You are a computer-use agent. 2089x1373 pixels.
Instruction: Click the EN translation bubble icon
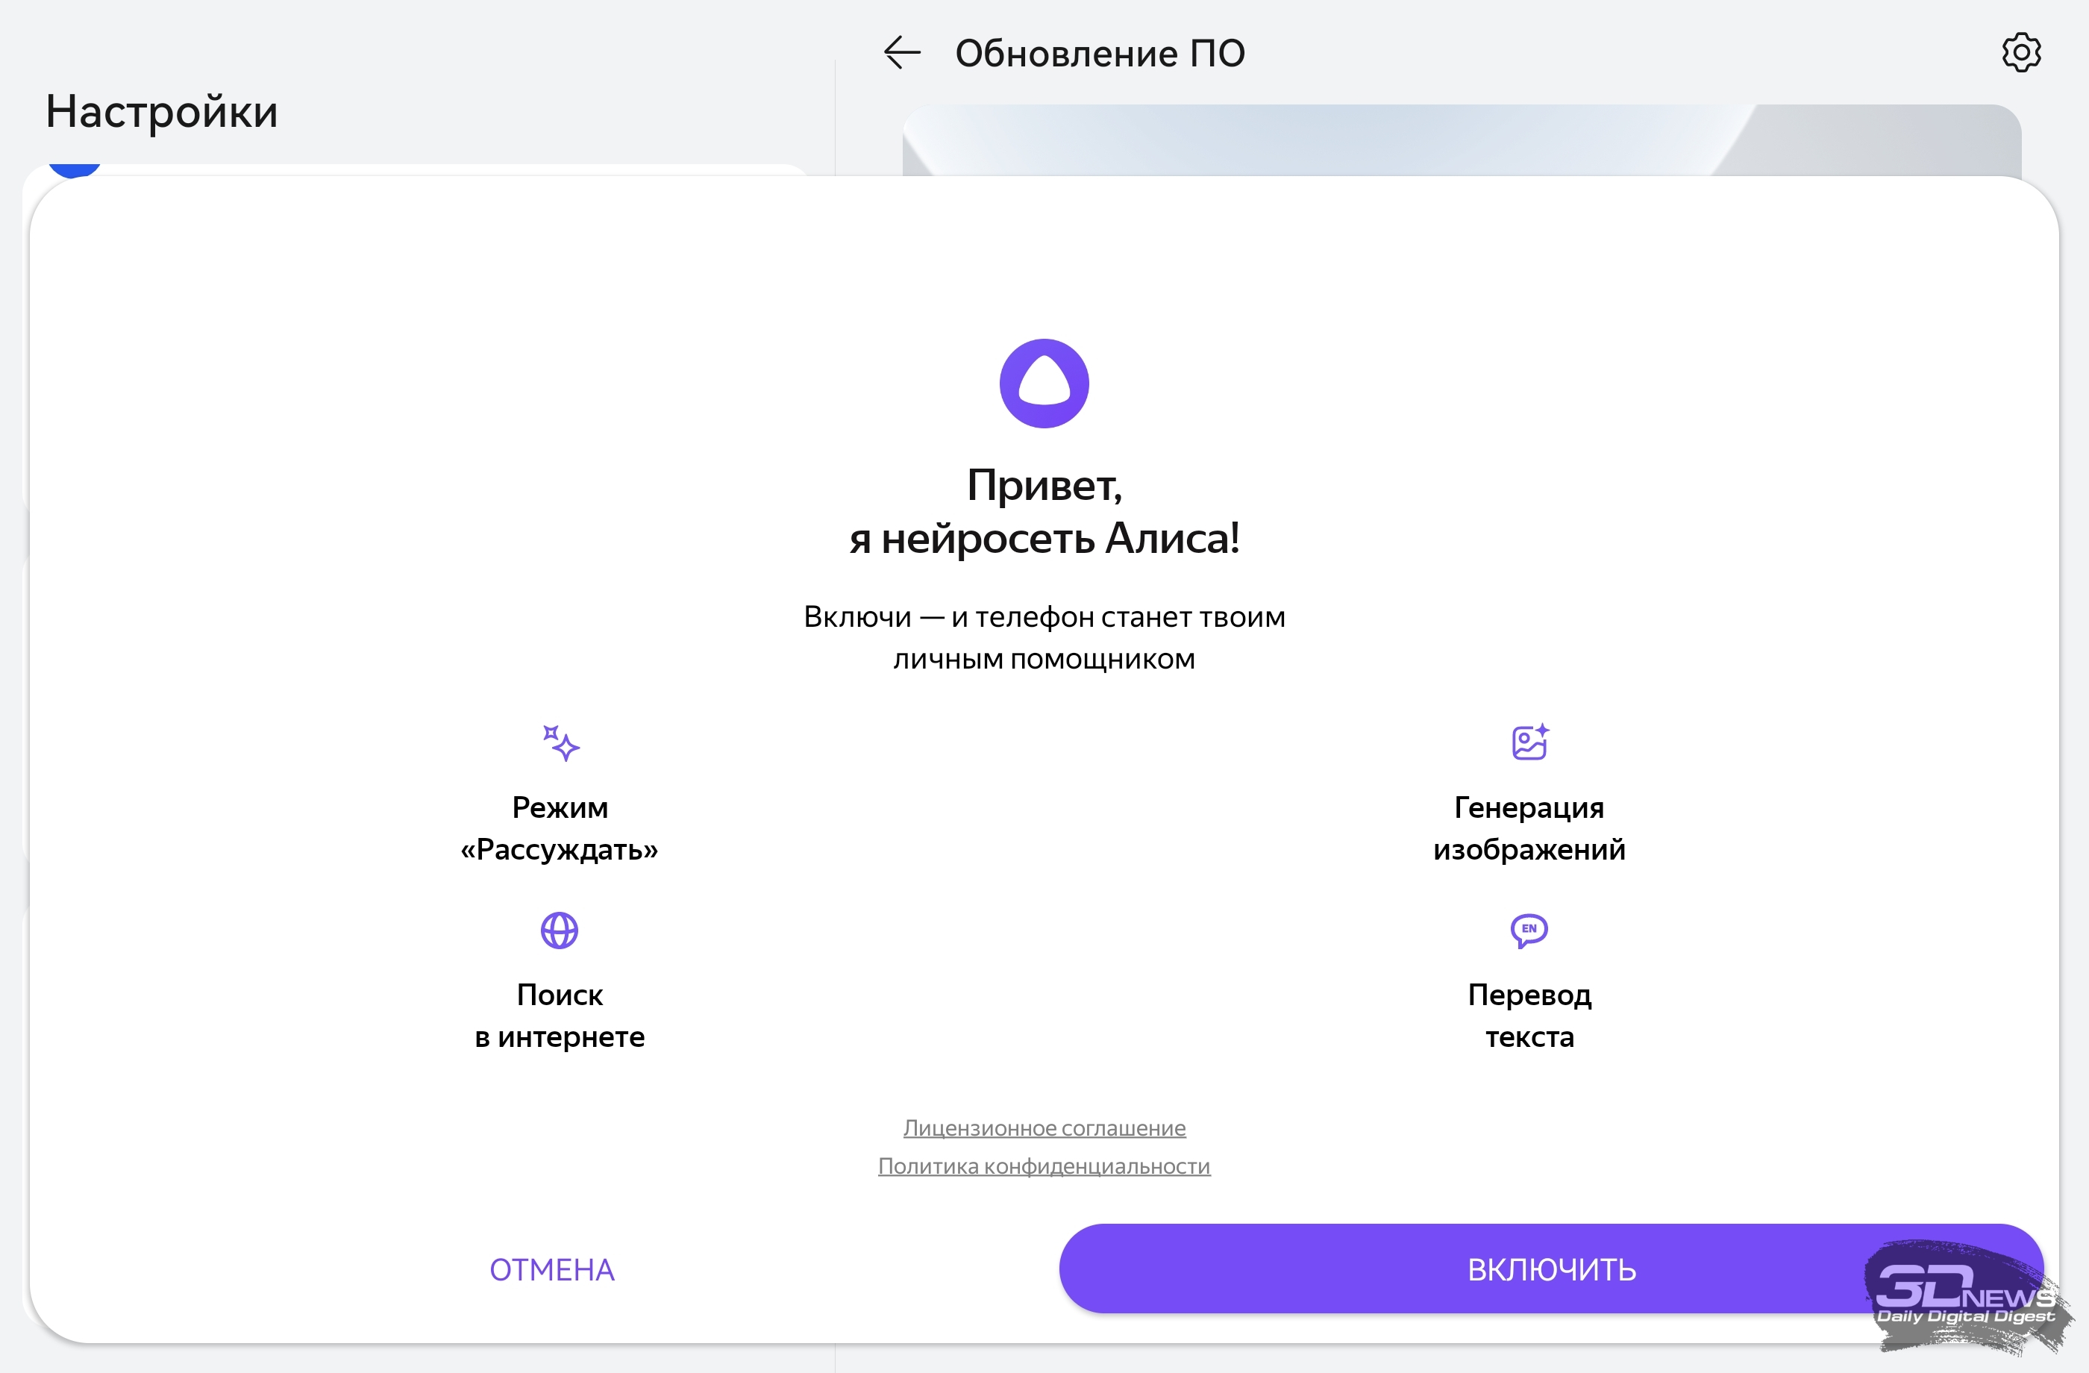point(1529,931)
